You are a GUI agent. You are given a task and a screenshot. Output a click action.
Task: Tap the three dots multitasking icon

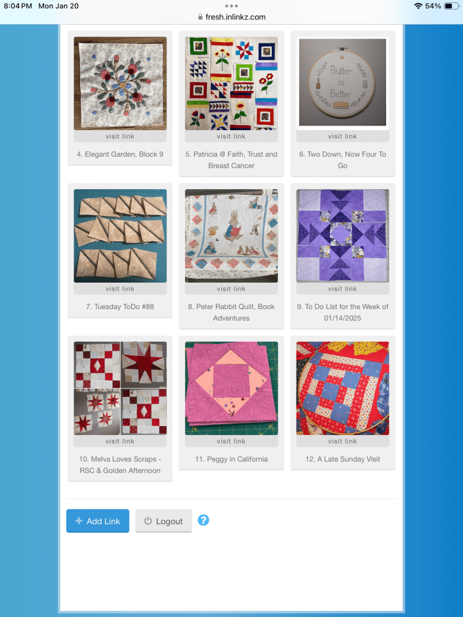pyautogui.click(x=231, y=6)
